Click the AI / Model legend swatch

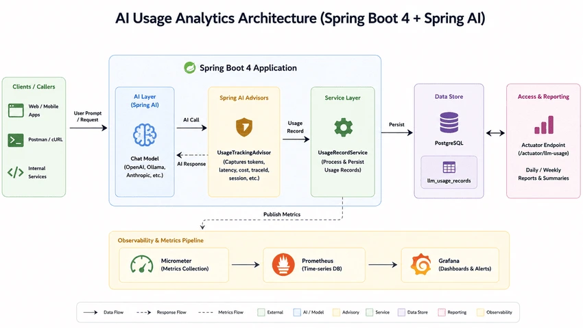click(x=297, y=312)
